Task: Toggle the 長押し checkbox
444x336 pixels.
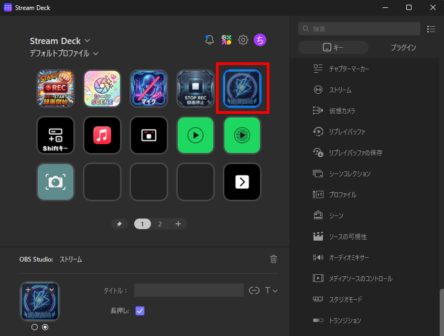Action: (140, 311)
